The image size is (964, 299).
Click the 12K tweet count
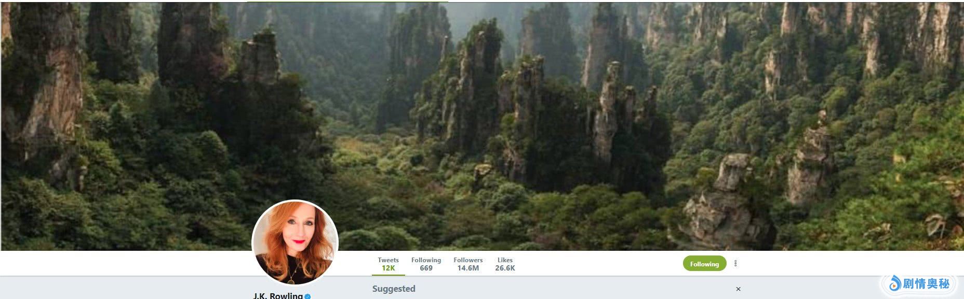[389, 268]
